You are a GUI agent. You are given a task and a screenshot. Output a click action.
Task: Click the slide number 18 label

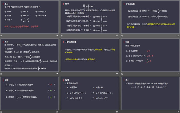point(177,112)
